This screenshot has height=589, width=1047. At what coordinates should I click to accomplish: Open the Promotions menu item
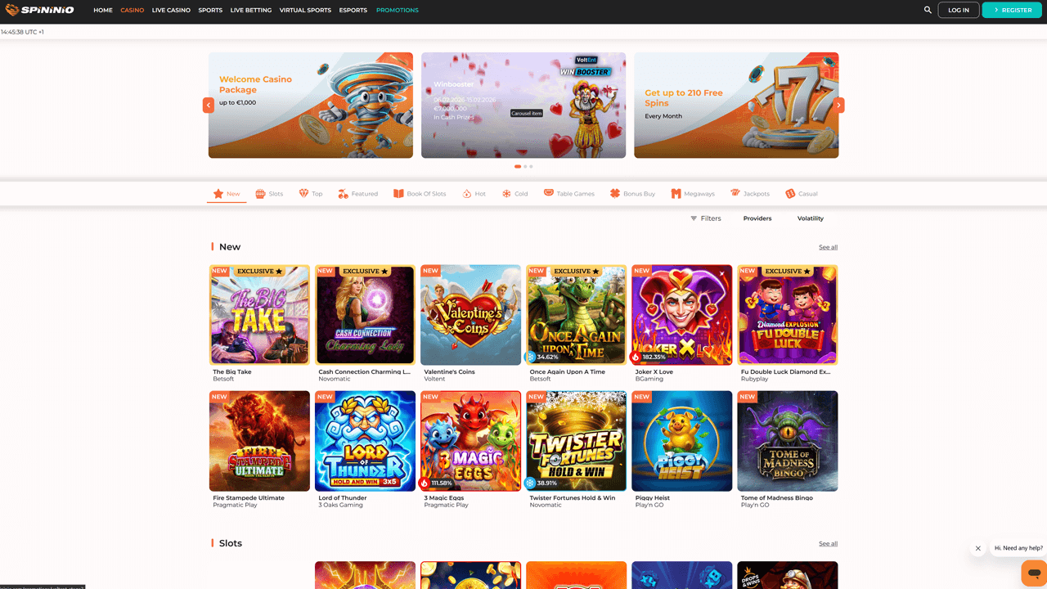(x=398, y=11)
